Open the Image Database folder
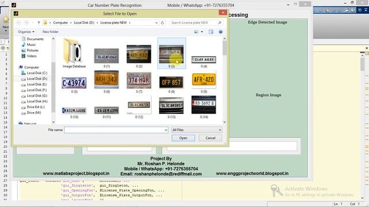The height and width of the screenshot is (207, 369). pyautogui.click(x=74, y=53)
